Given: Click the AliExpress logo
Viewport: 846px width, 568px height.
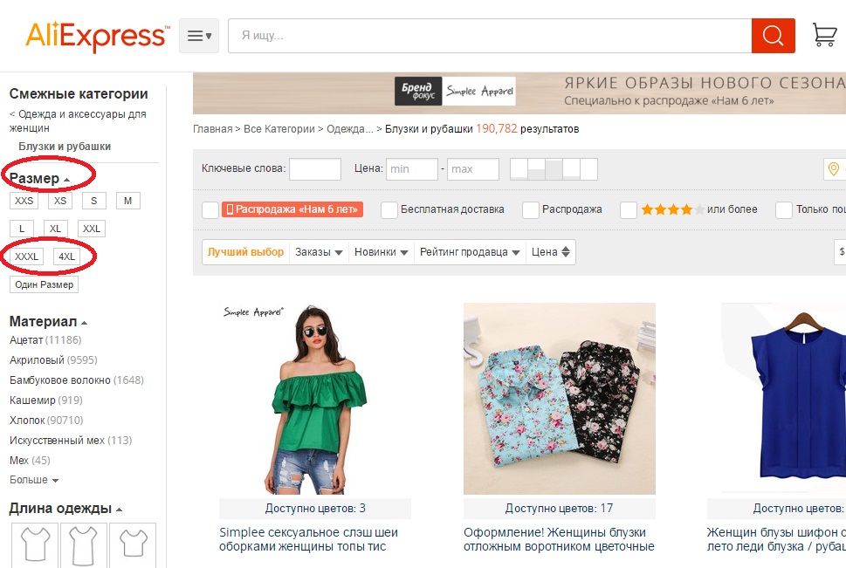Looking at the screenshot, I should point(97,36).
